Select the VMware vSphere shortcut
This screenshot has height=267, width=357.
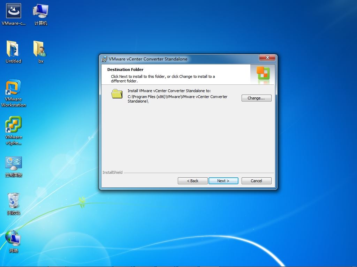14,131
